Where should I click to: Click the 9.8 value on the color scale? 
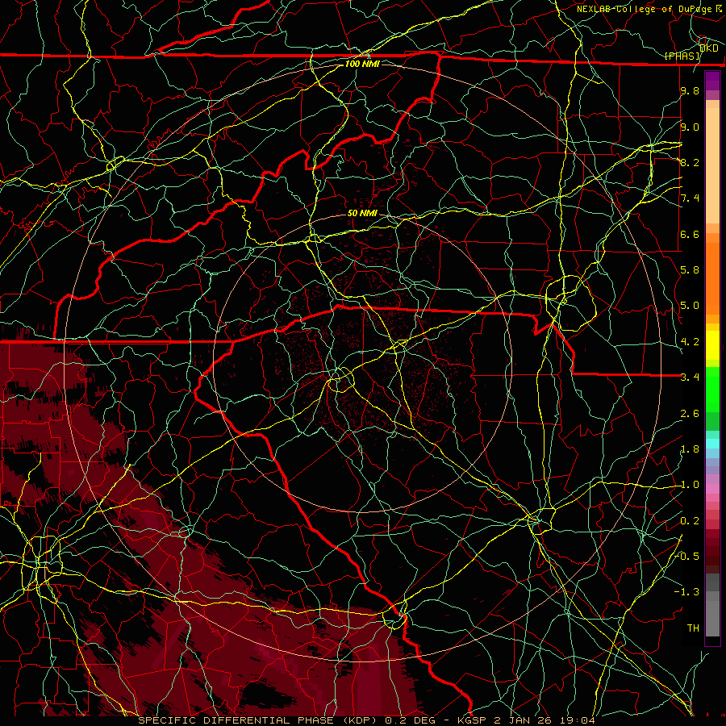pyautogui.click(x=690, y=90)
